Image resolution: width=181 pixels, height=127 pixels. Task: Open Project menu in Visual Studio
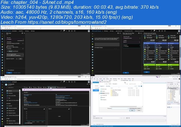101,79
